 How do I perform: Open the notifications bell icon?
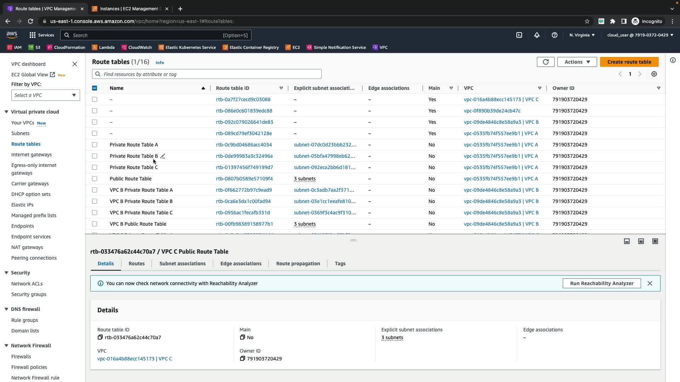click(537, 35)
